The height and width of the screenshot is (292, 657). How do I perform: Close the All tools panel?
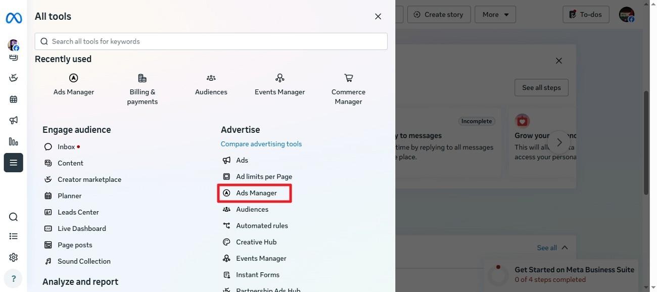click(378, 17)
